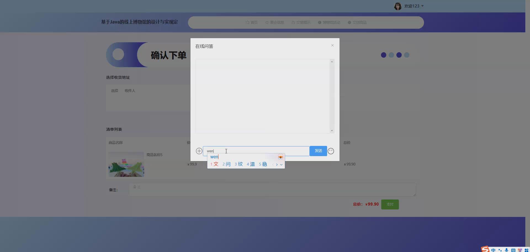The width and height of the screenshot is (530, 252).
Task: Select the second carousel indicator dot
Action: tap(391, 55)
